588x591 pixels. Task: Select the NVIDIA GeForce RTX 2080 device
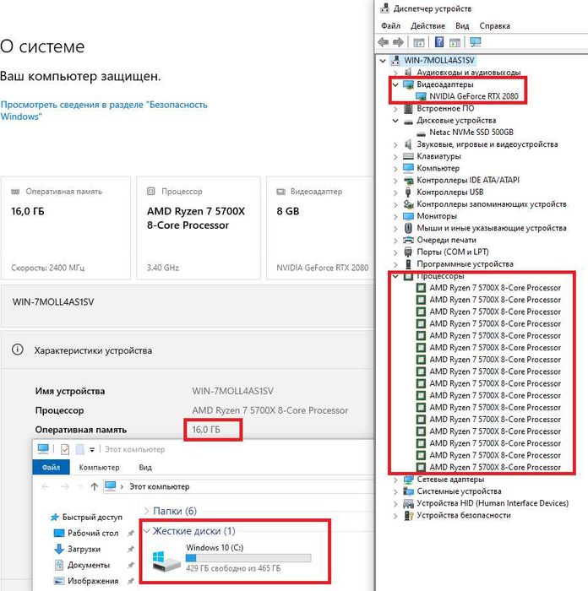click(x=474, y=96)
